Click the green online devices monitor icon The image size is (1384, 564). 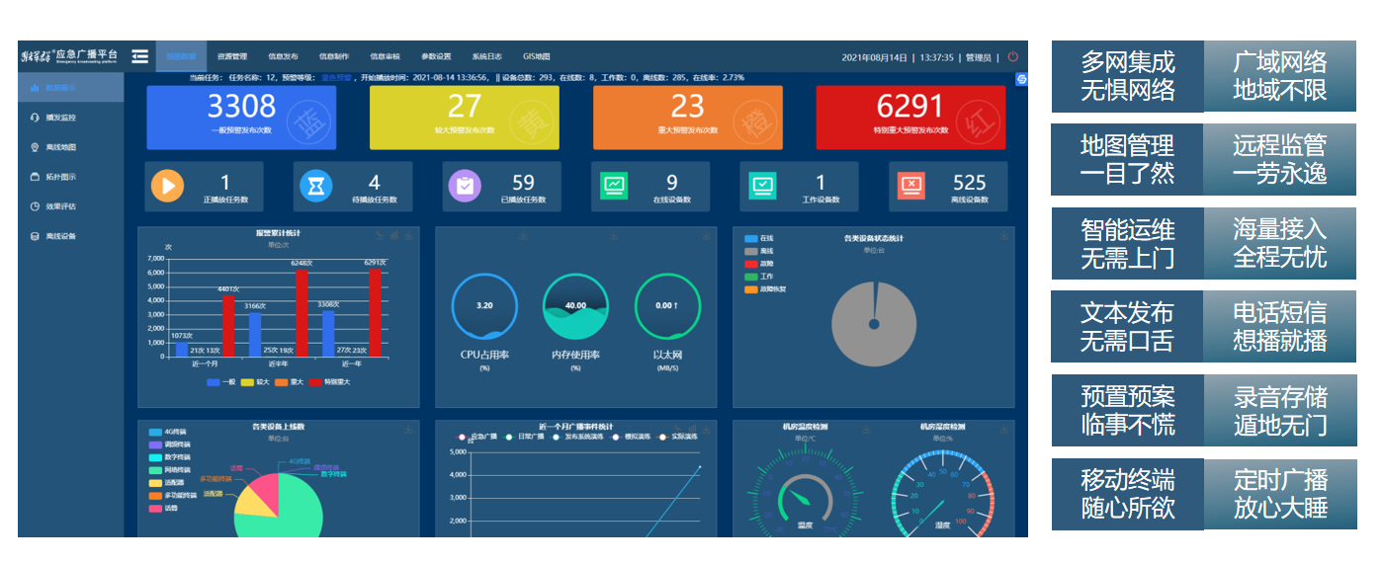click(614, 186)
